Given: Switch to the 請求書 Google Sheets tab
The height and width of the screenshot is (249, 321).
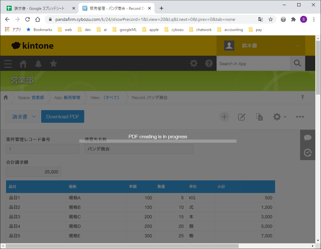Looking at the screenshot, I should (40, 9).
